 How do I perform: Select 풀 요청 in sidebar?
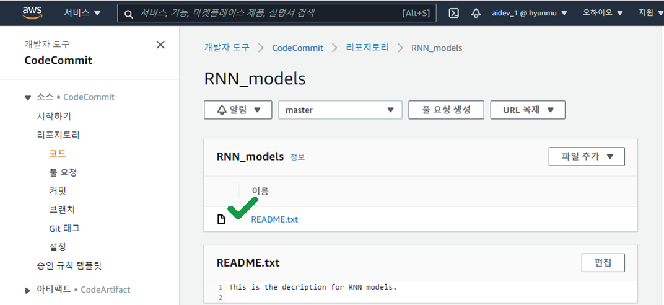click(x=63, y=172)
